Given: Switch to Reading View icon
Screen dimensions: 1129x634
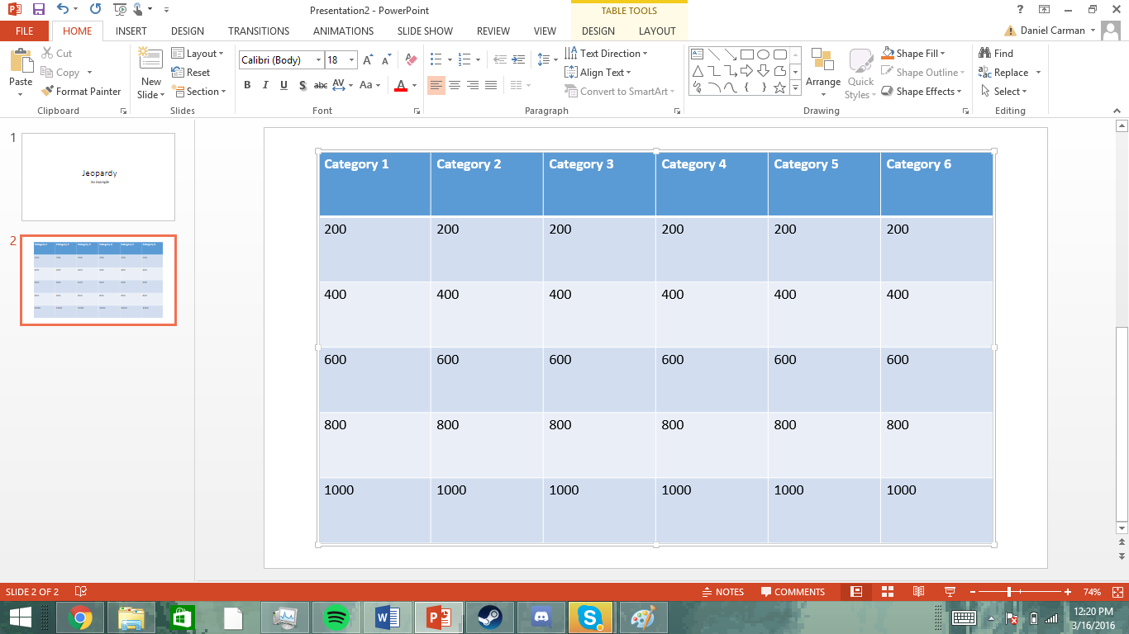Looking at the screenshot, I should pos(918,592).
